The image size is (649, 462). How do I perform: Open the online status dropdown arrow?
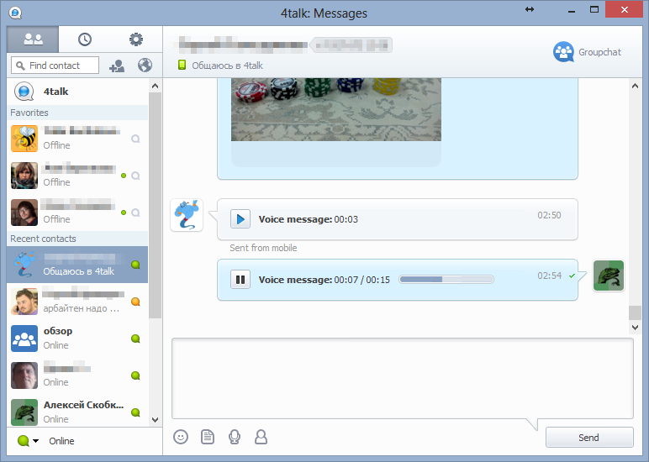point(35,441)
